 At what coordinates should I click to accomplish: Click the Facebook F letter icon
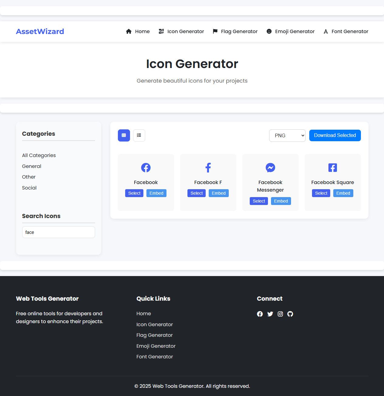point(208,168)
